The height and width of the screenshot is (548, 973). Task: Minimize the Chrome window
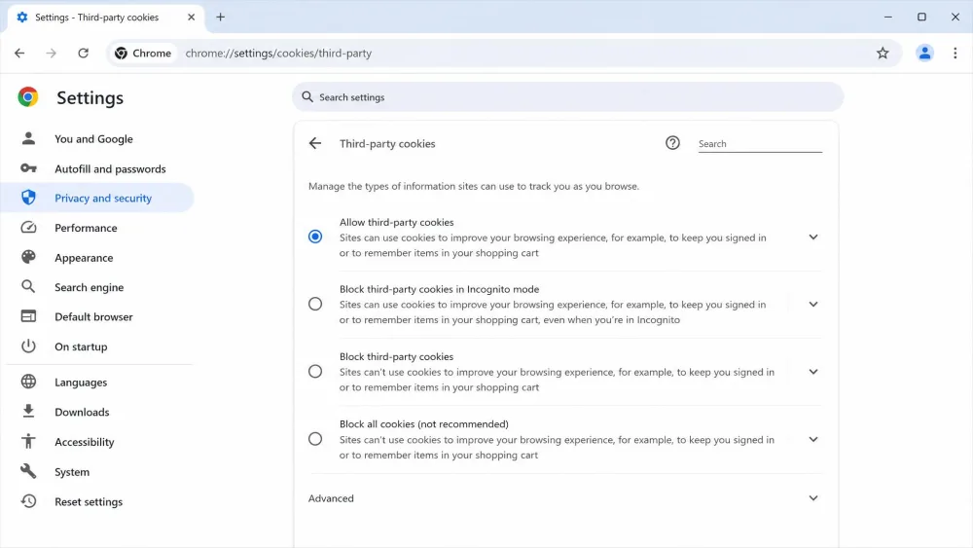tap(888, 17)
